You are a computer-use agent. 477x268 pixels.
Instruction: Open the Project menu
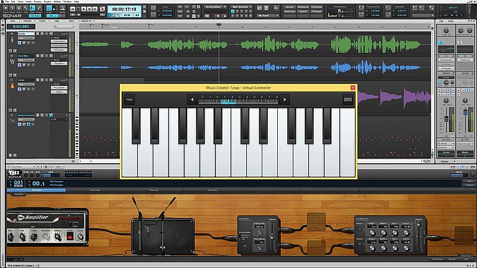48,2
